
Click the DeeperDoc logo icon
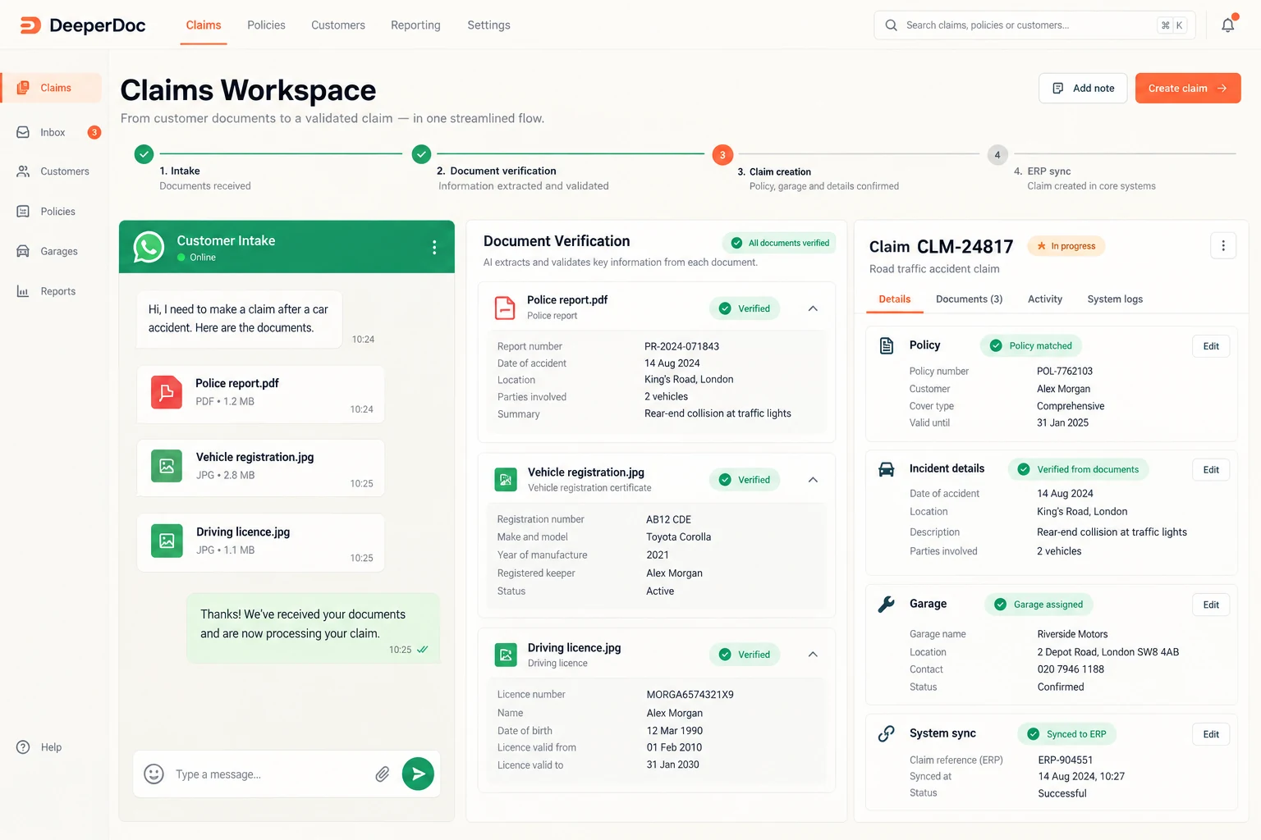point(30,25)
